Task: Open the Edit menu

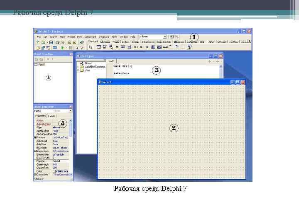Action: coord(45,37)
